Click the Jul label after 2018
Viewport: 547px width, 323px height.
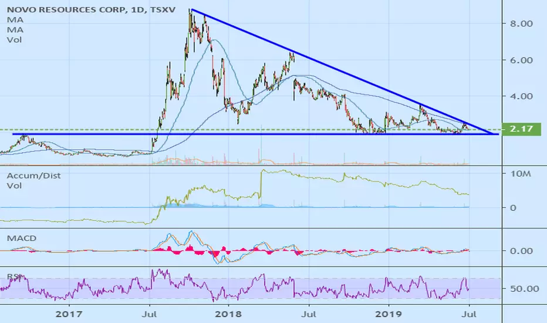(x=308, y=314)
